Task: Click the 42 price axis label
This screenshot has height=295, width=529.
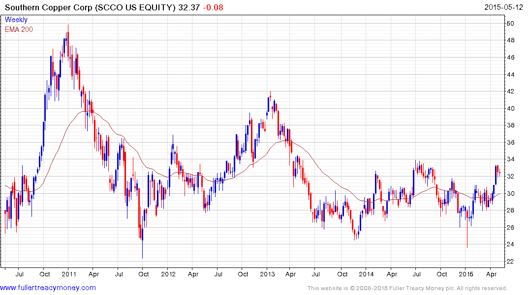Action: tap(510, 91)
